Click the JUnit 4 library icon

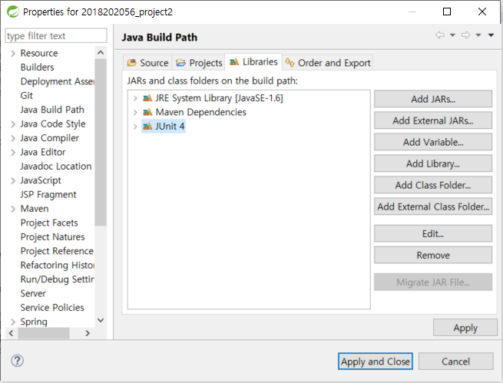[147, 126]
